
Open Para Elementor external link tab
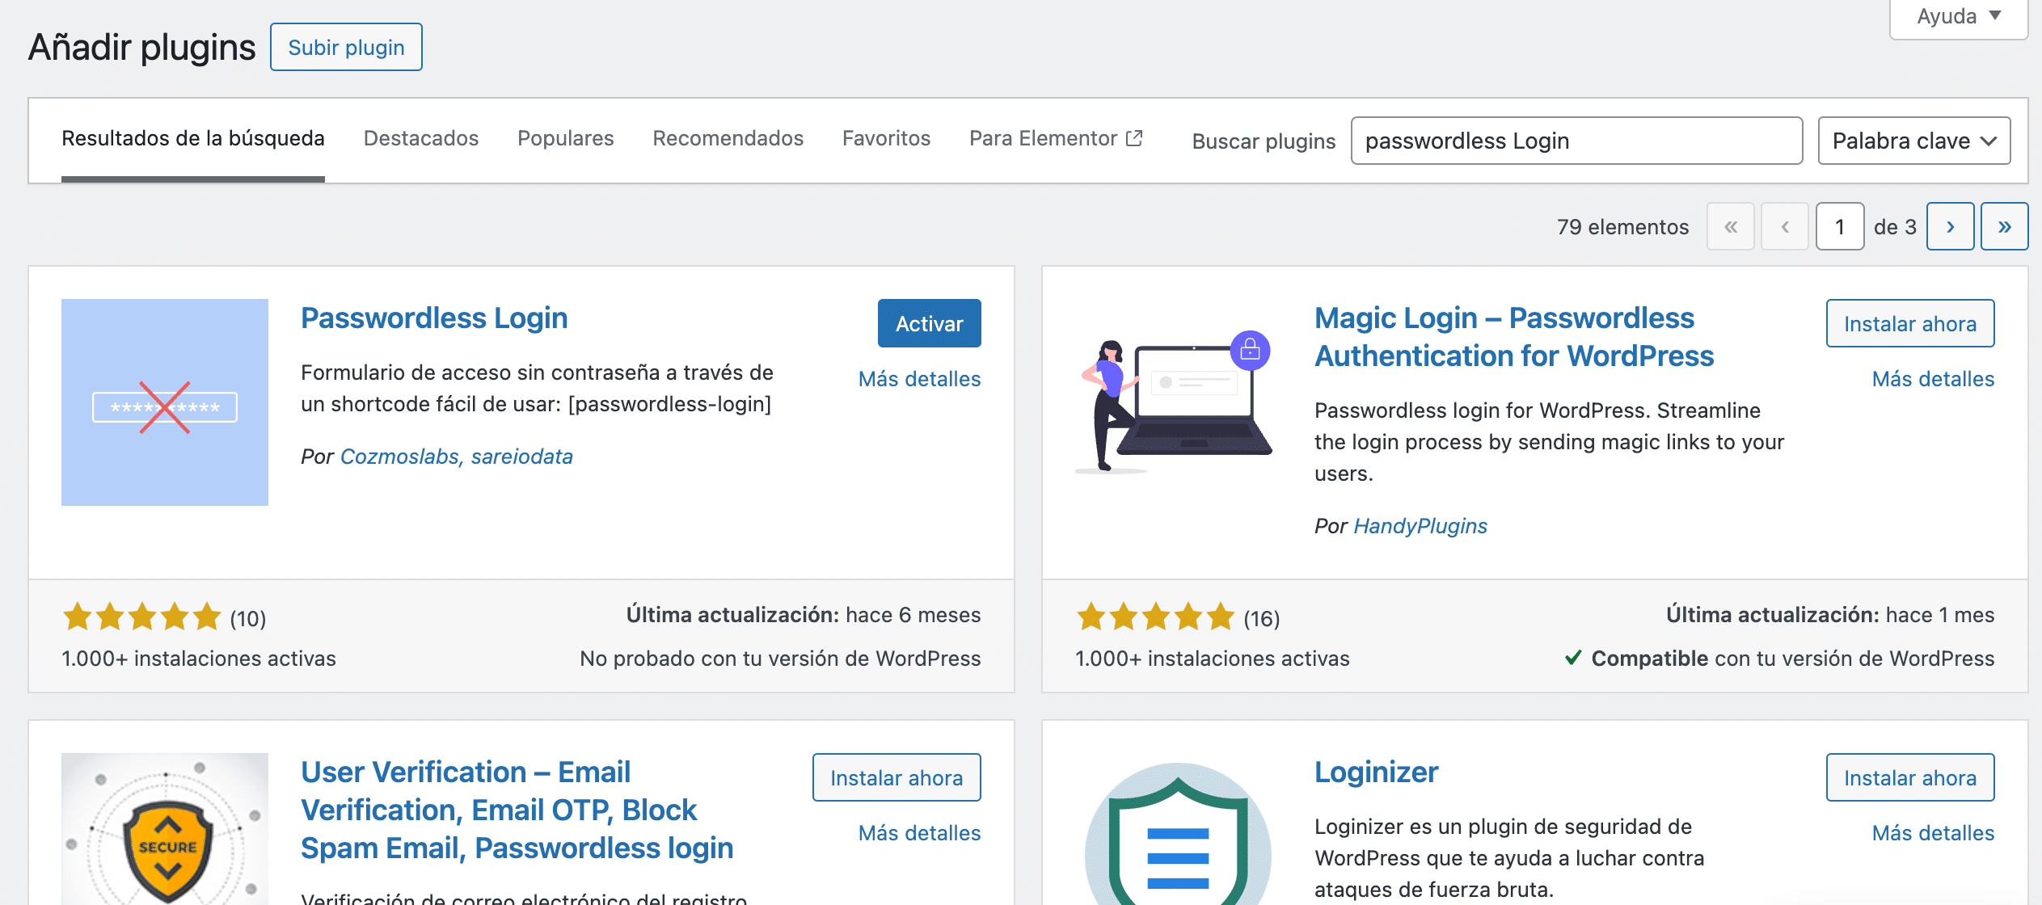[1055, 138]
